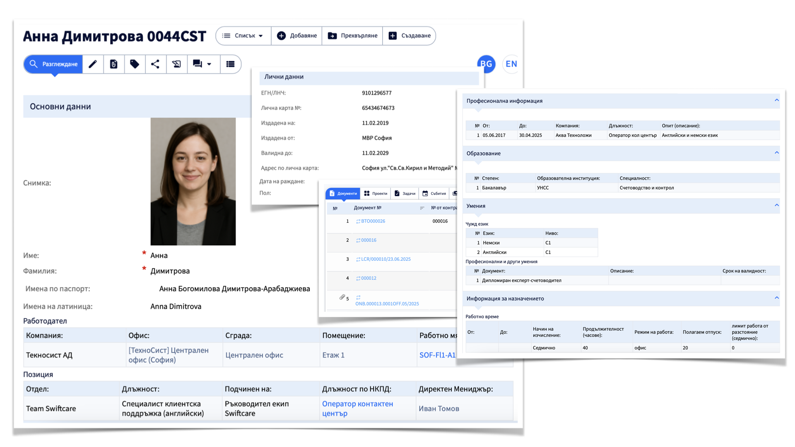Click the Немски language row
This screenshot has height=447, width=795.
[532, 243]
